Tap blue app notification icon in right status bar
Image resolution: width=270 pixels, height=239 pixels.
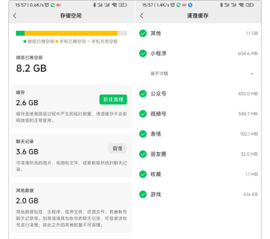coord(190,5)
